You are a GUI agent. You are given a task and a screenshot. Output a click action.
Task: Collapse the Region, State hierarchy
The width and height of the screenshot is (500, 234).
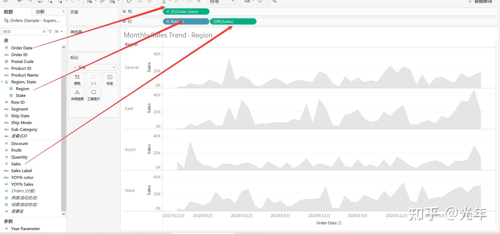pos(2,82)
